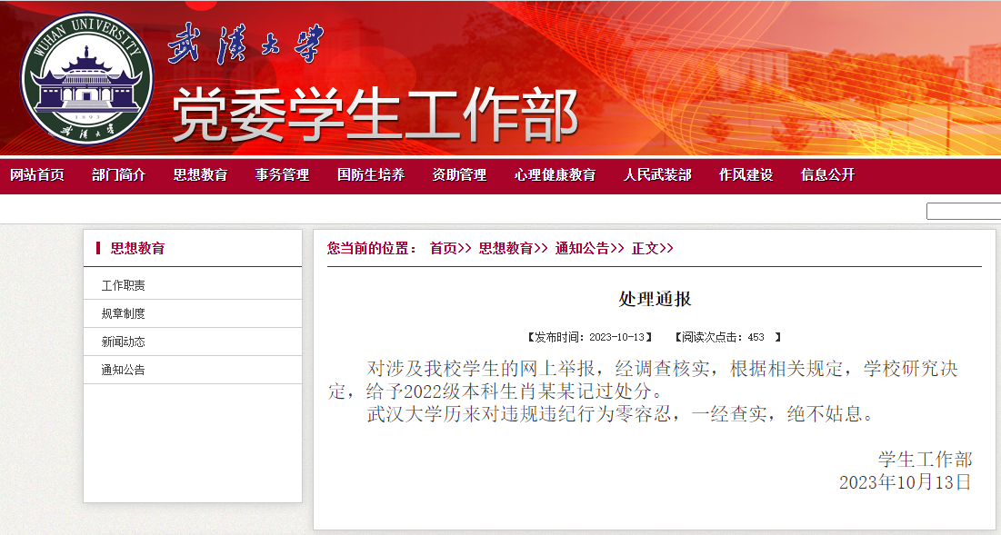Click the article title 处理通报
Screen dimensions: 1001x535
[655, 299]
